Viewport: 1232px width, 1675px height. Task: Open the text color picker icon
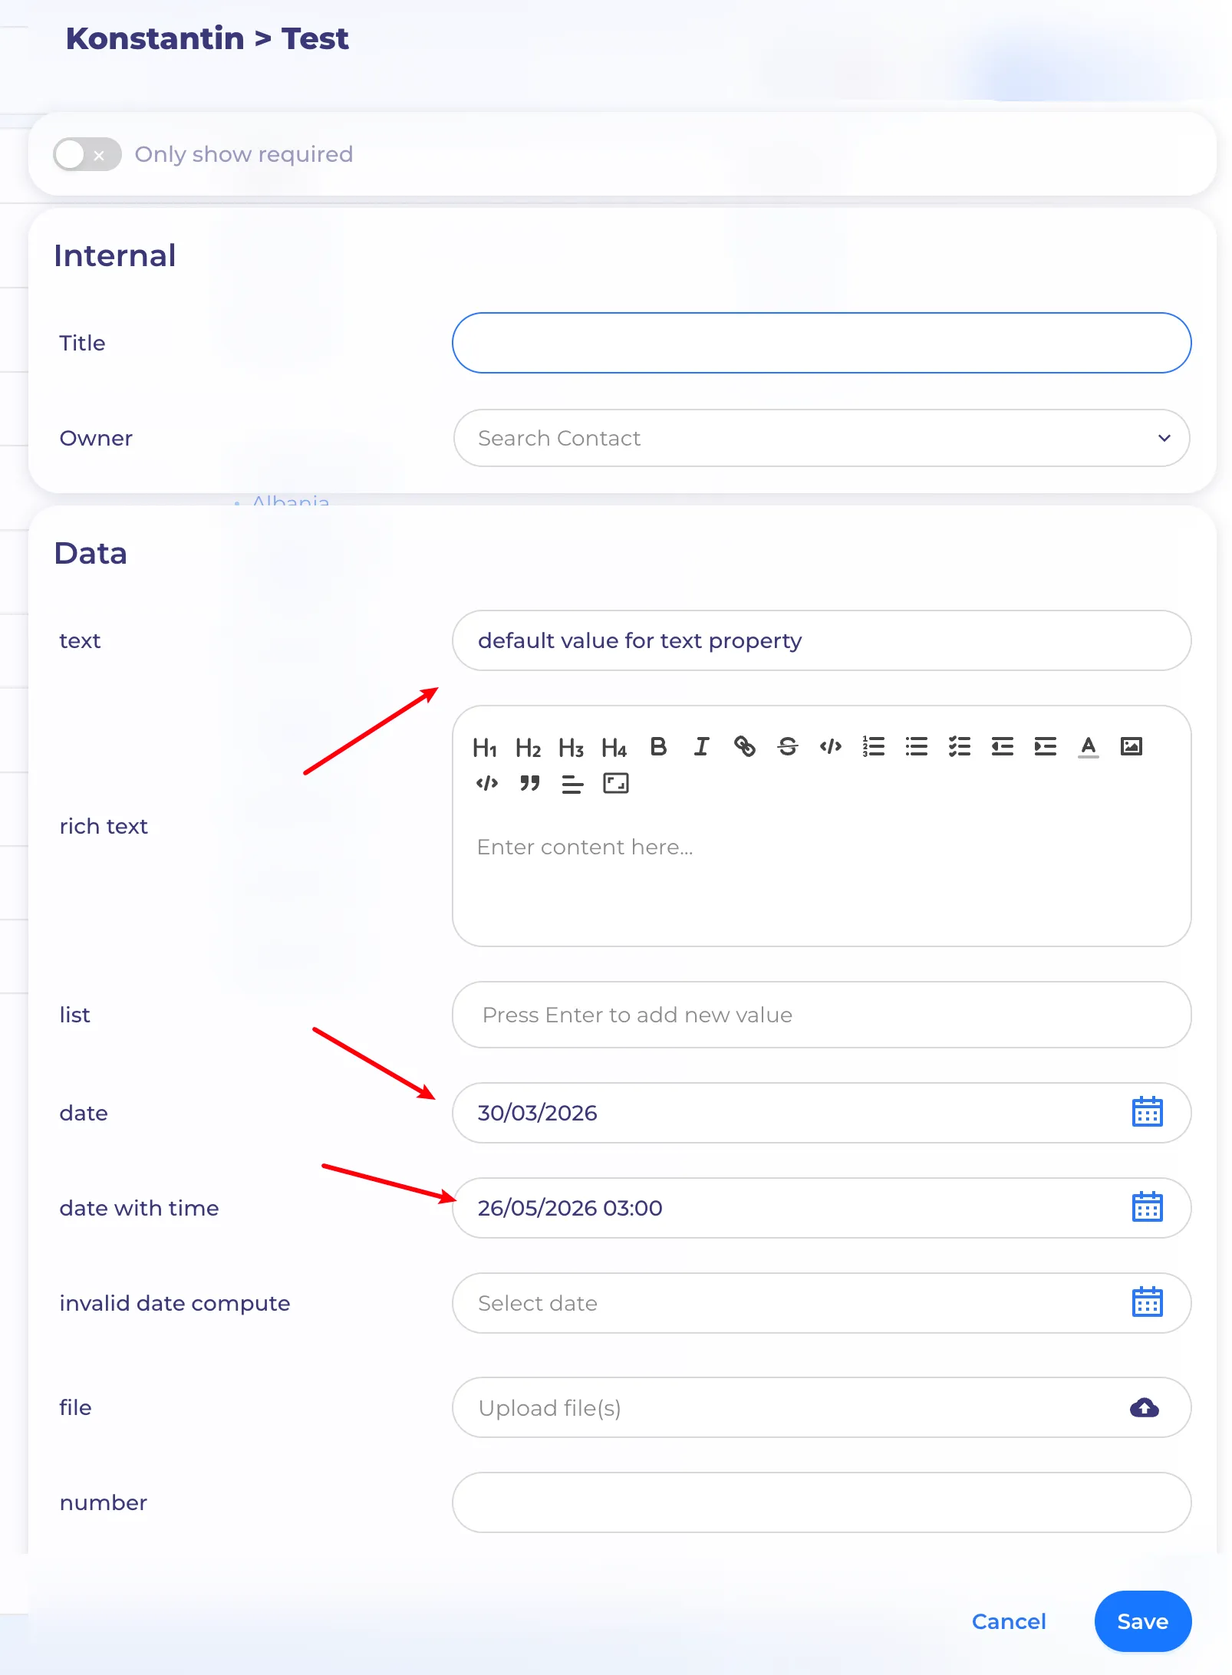pyautogui.click(x=1088, y=747)
